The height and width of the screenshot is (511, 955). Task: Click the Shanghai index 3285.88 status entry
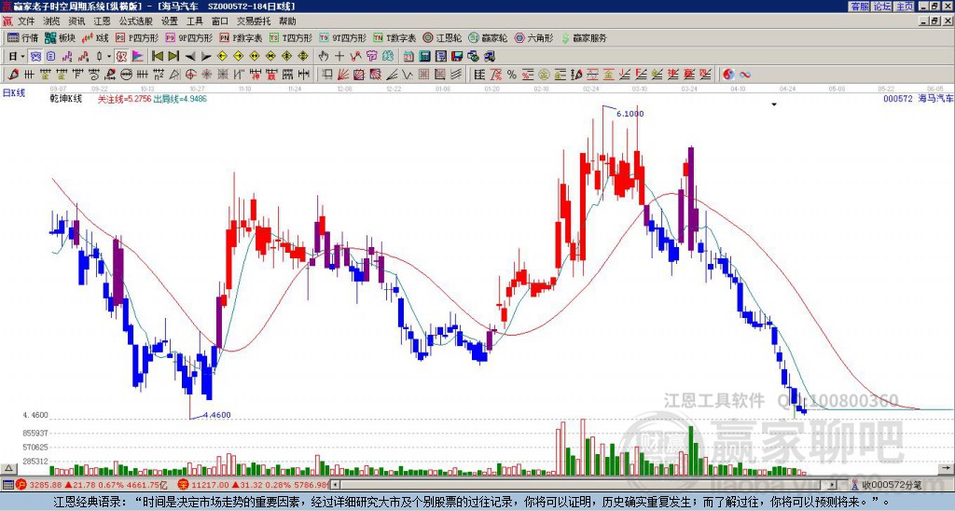pyautogui.click(x=91, y=485)
